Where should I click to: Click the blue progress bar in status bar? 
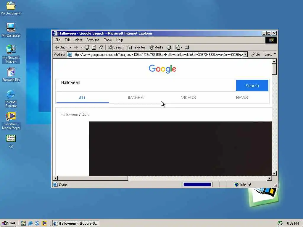click(x=197, y=184)
